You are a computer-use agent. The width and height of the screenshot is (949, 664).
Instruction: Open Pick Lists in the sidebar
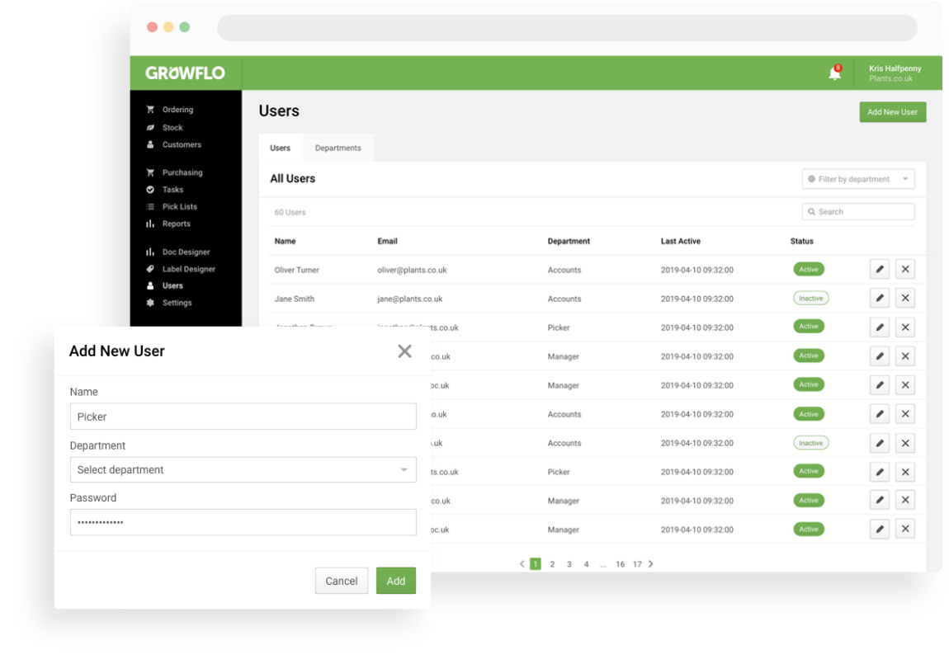179,206
